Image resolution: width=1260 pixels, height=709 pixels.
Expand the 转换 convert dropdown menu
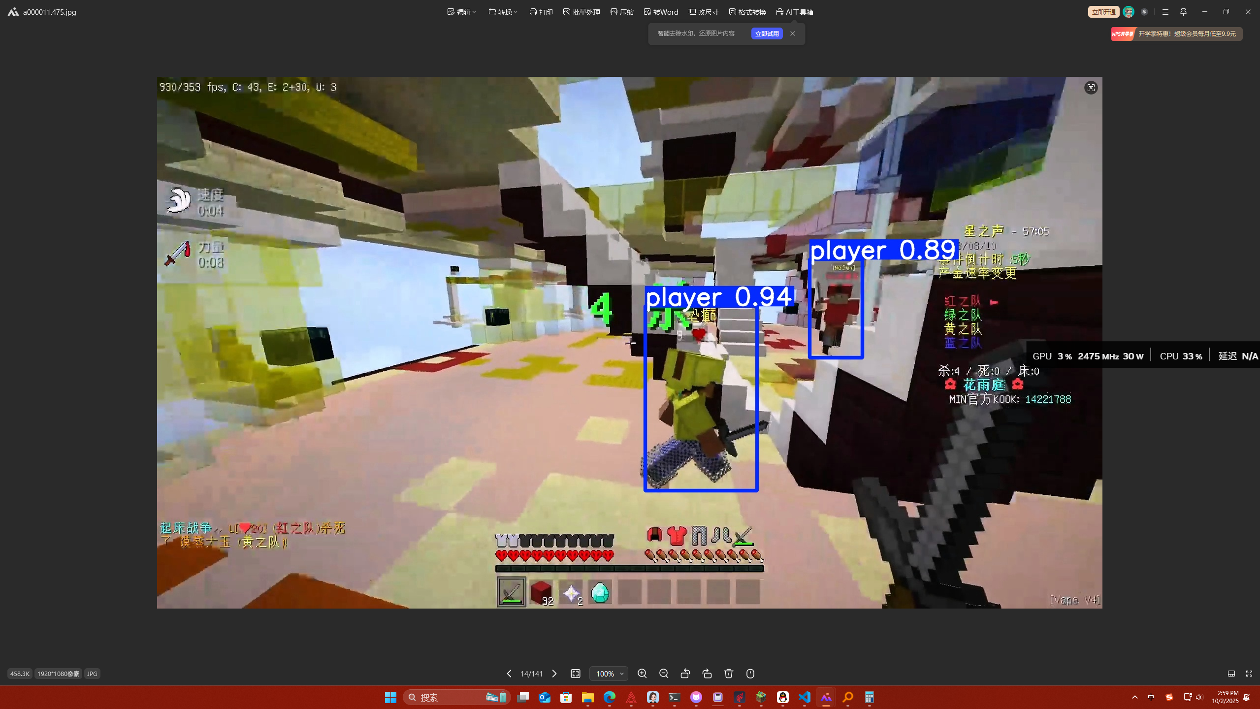pyautogui.click(x=503, y=12)
